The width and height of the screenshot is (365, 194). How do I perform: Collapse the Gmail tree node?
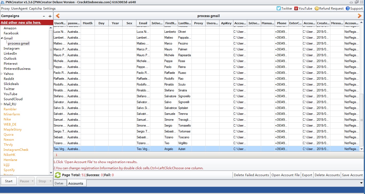(x=2, y=38)
